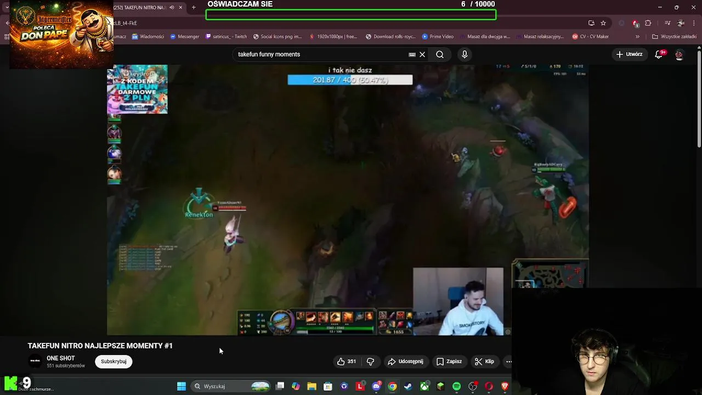This screenshot has width=702, height=395.
Task: Open the Download rolls-royc... bookmark
Action: pos(390,37)
